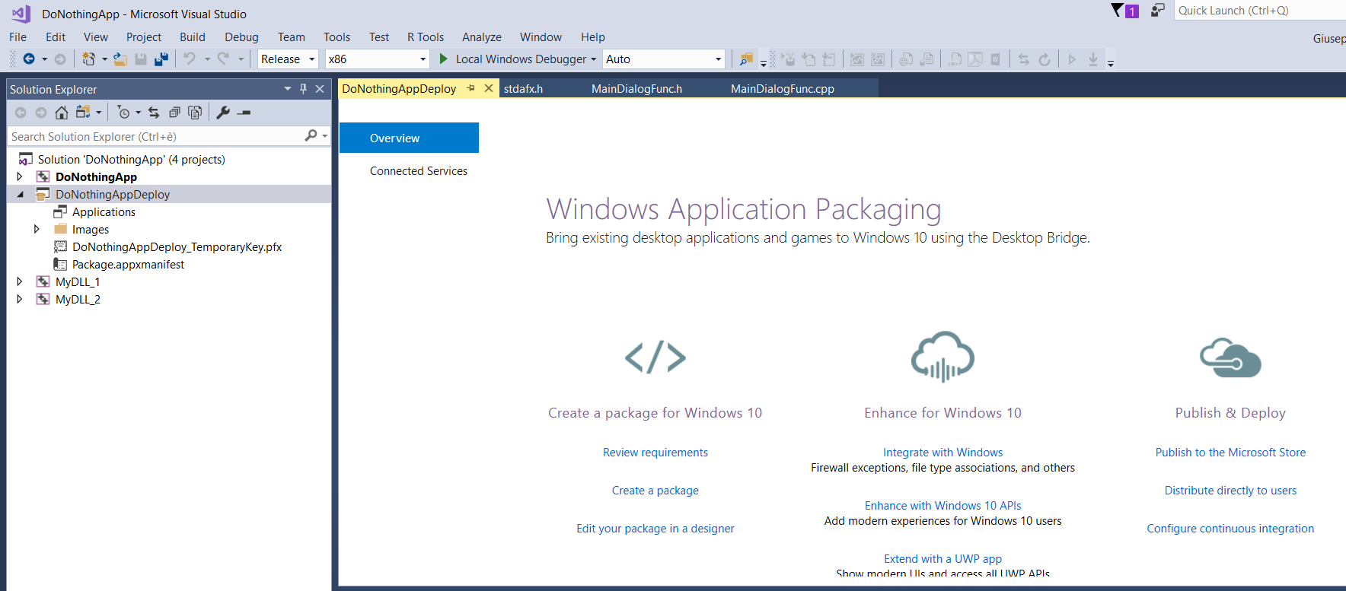Click the Find in Files folder icon
This screenshot has height=591, width=1346.
click(x=746, y=59)
